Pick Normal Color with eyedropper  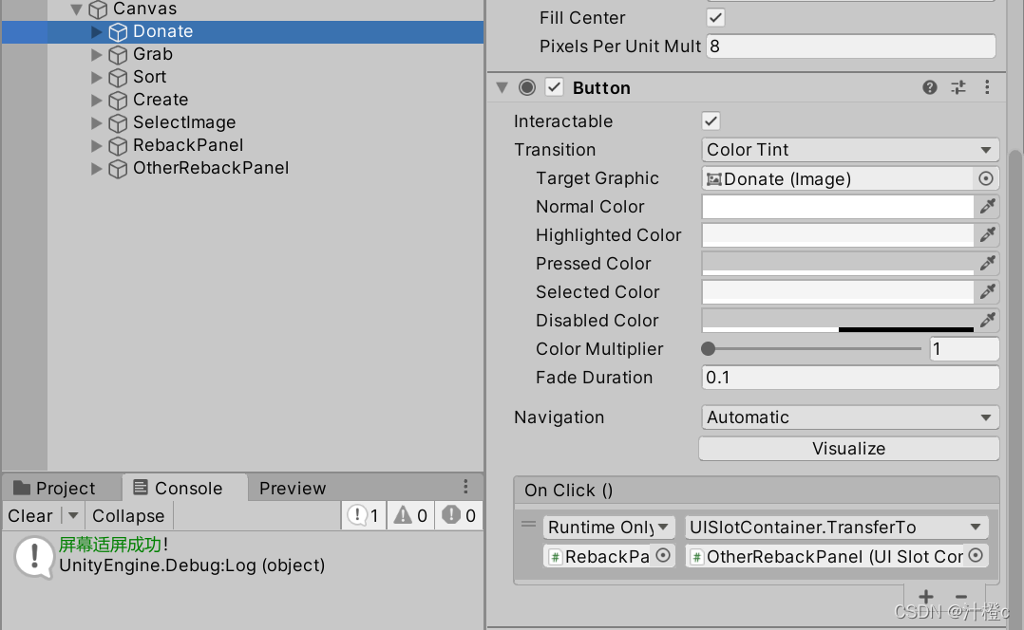988,207
